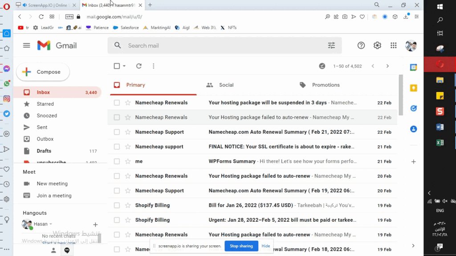Open WhatsApp in Opera sidebar
Screen dimensions: 456x256
click(6, 84)
